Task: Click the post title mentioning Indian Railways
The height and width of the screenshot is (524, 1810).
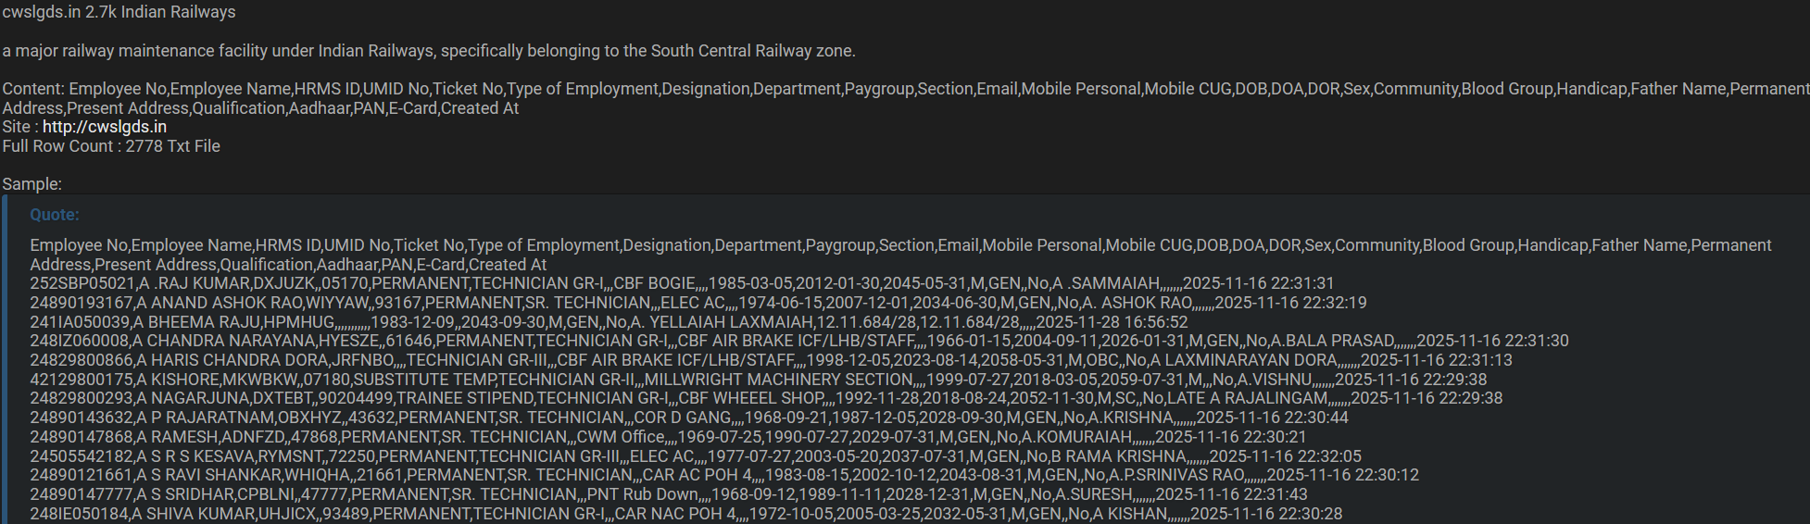Action: 119,12
